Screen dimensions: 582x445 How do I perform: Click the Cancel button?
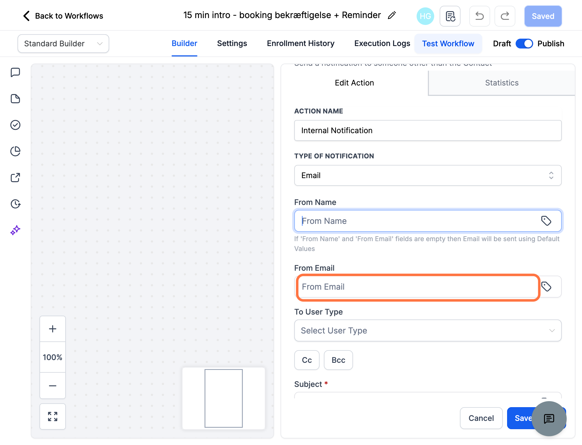pos(481,418)
